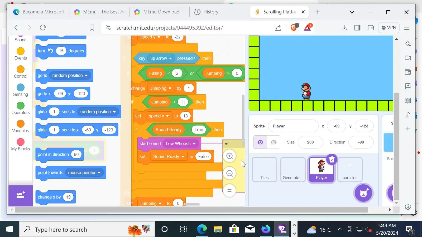
Task: Open the Brave browser taskbar icon
Action: (282, 229)
